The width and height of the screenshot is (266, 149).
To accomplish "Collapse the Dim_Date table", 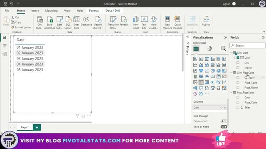I will point(232,53).
